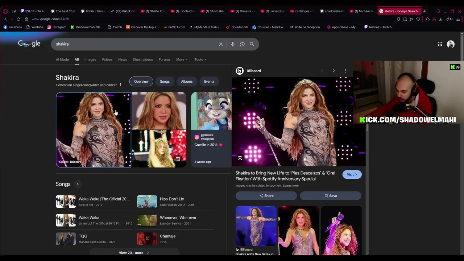
Task: Open the three-dot menu beside Shakira description
Action: [120, 85]
